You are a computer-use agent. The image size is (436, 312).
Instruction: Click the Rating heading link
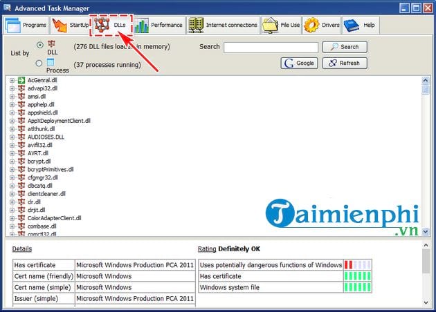tap(207, 248)
